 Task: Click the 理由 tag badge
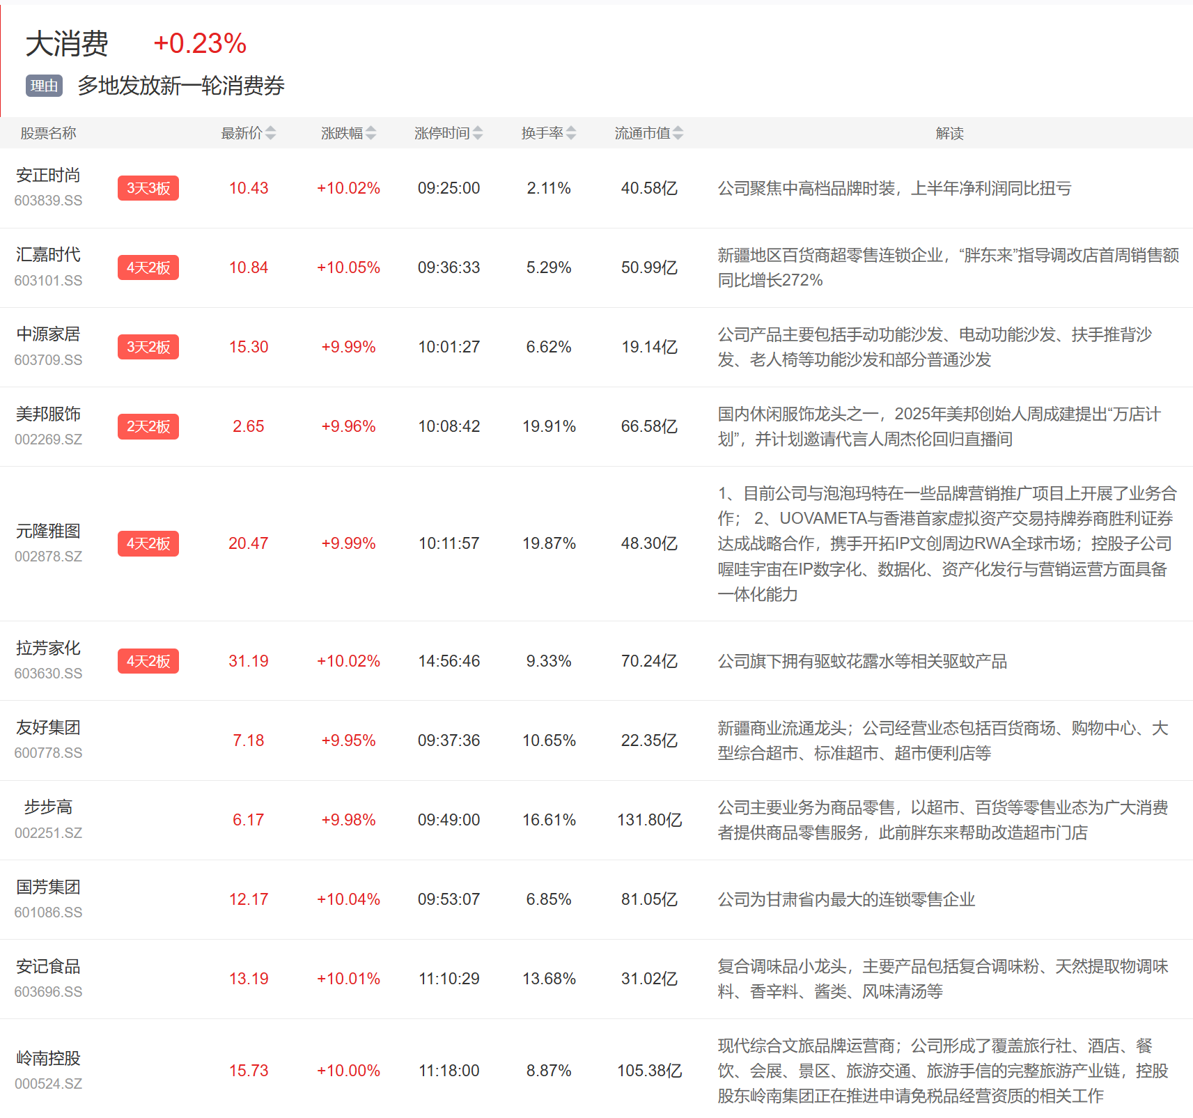pyautogui.click(x=45, y=86)
